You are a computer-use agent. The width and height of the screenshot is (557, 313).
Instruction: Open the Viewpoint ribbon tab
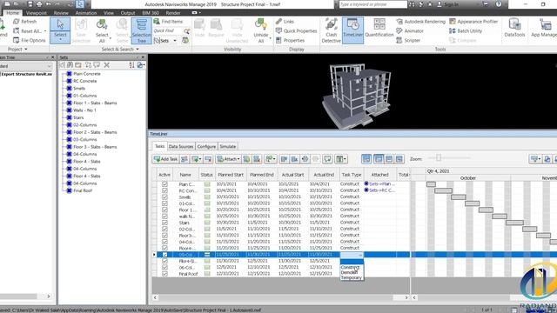click(x=37, y=13)
